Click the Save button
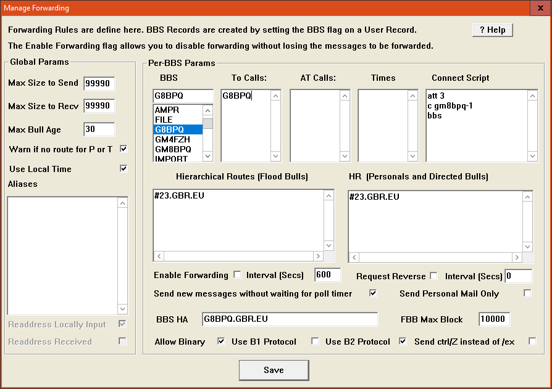552x389 pixels. click(x=274, y=370)
